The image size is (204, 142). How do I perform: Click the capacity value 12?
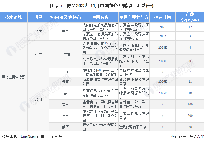pyautogui.click(x=190, y=27)
